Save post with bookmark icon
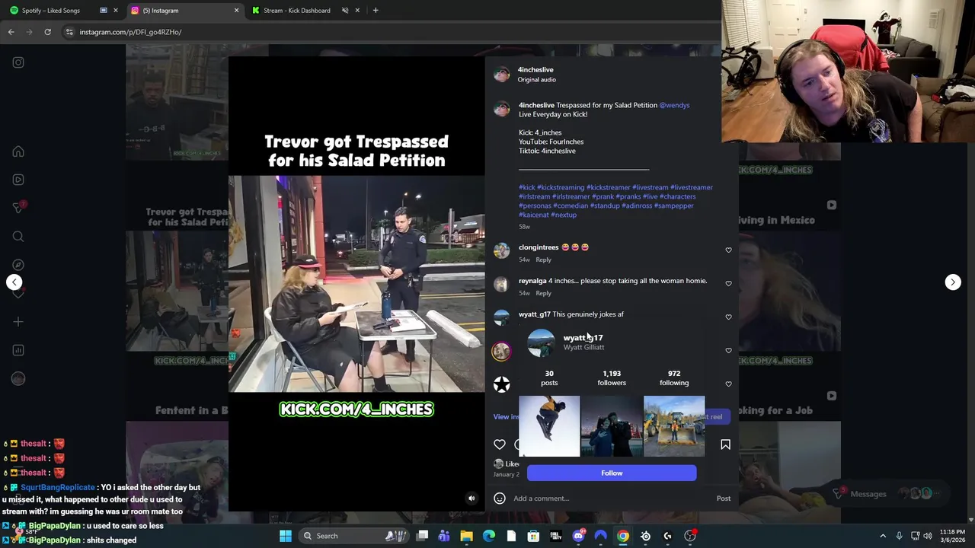Image resolution: width=975 pixels, height=548 pixels. click(725, 444)
